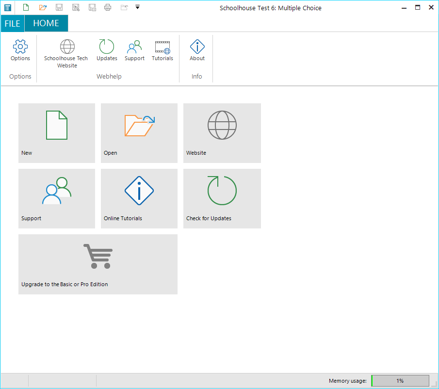439x389 pixels.
Task: Open the Options gear in ribbon
Action: tap(20, 50)
